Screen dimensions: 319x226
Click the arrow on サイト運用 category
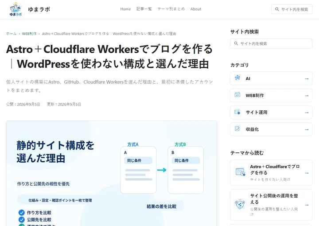click(307, 113)
